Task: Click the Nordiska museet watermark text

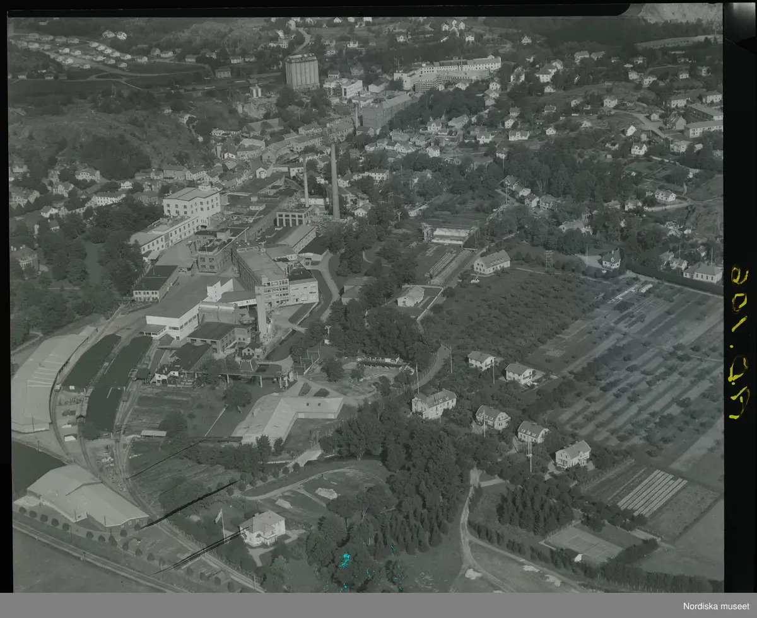Action: 717,607
